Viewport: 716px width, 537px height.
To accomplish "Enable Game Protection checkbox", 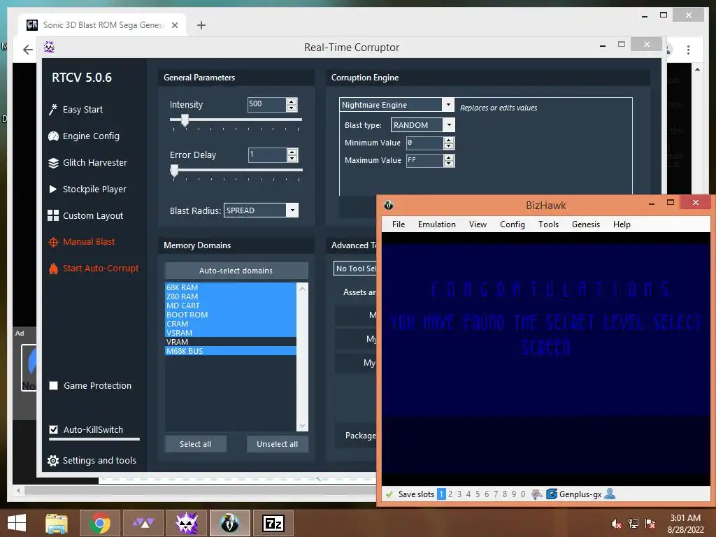I will [x=53, y=386].
